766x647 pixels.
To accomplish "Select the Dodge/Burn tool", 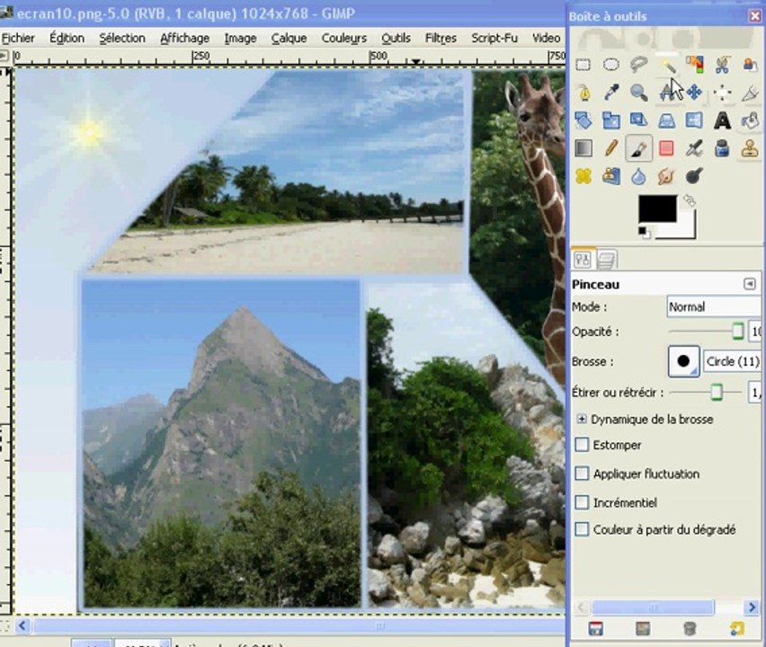I will coord(694,176).
